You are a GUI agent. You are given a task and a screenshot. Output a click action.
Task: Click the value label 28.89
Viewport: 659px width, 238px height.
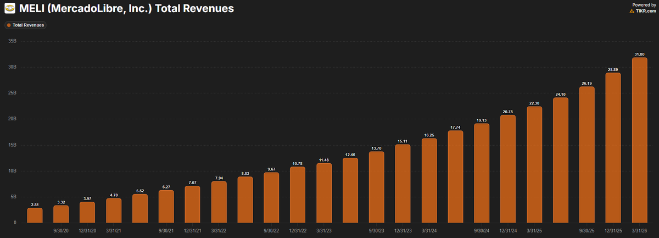coord(613,70)
